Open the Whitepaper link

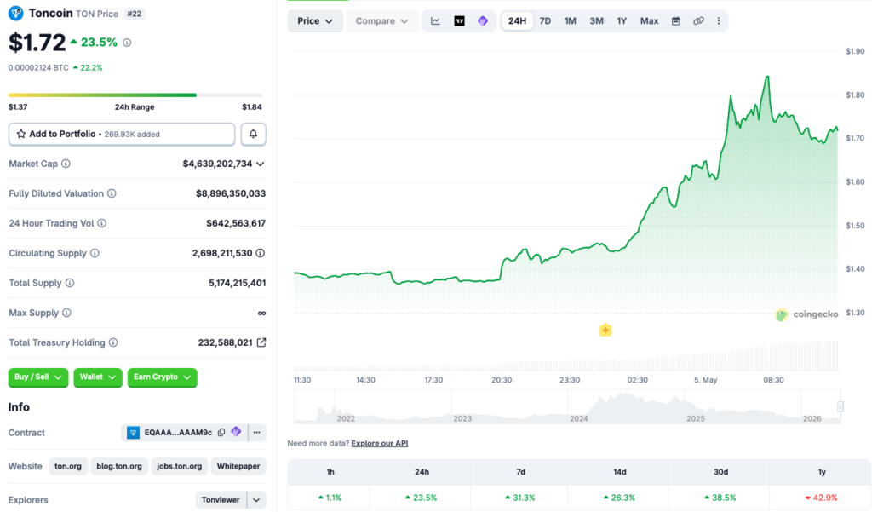(x=238, y=466)
